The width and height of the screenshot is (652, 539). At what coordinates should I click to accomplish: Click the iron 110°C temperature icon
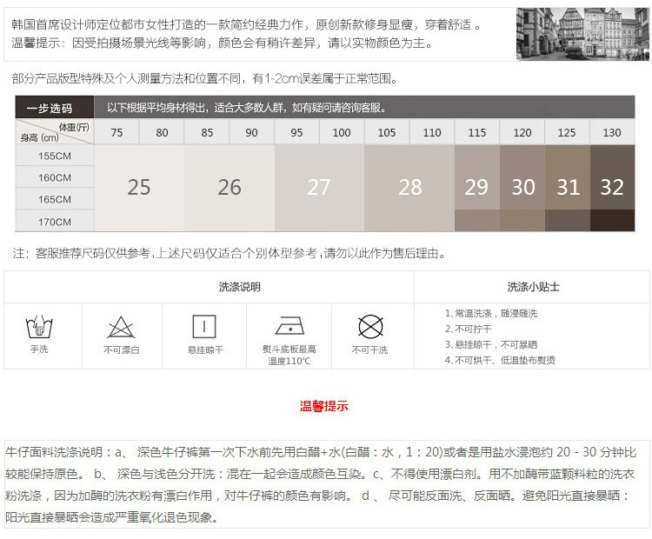(289, 326)
